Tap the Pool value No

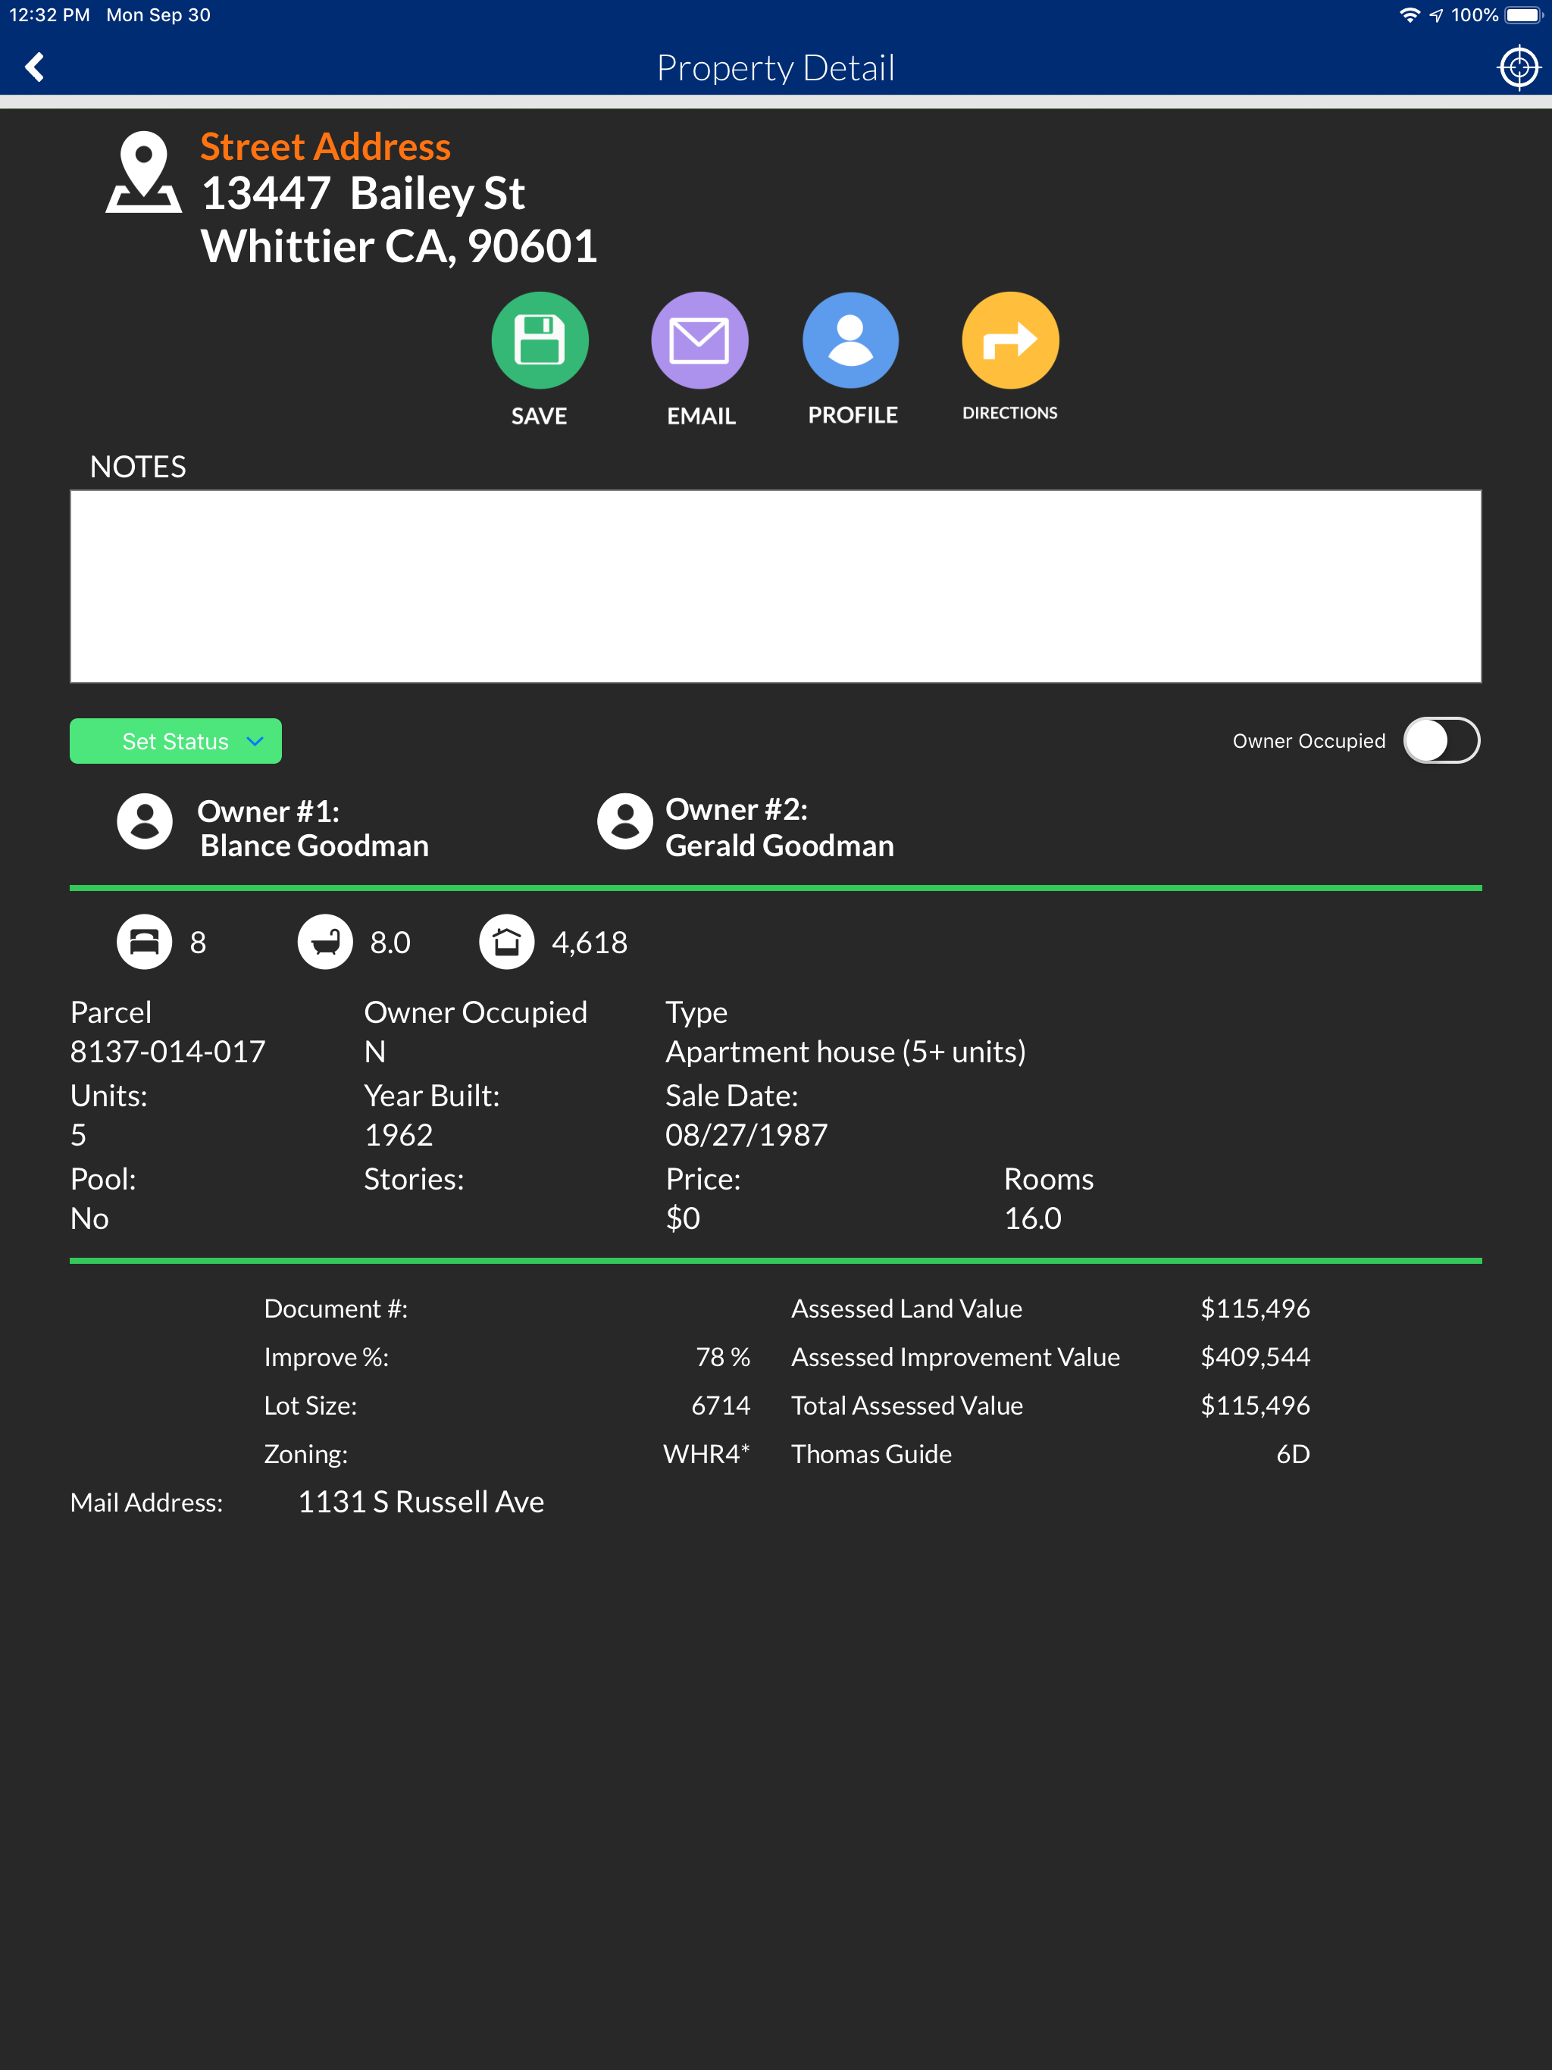[90, 1218]
